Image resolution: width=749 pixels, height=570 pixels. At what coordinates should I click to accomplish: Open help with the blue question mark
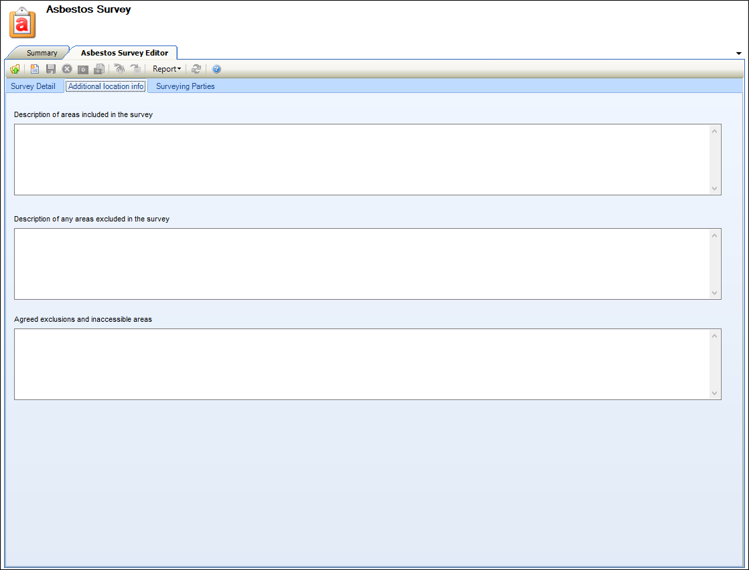pyautogui.click(x=216, y=69)
